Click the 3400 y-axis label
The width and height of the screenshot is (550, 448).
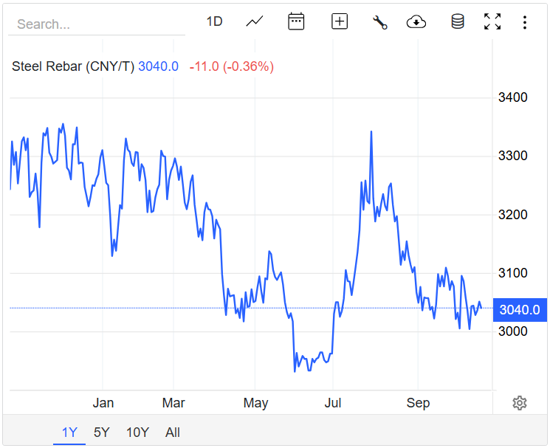(513, 97)
